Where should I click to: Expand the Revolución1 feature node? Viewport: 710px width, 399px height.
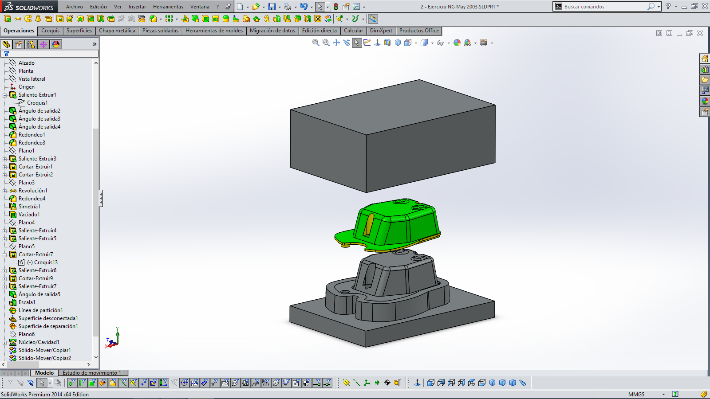pyautogui.click(x=5, y=191)
